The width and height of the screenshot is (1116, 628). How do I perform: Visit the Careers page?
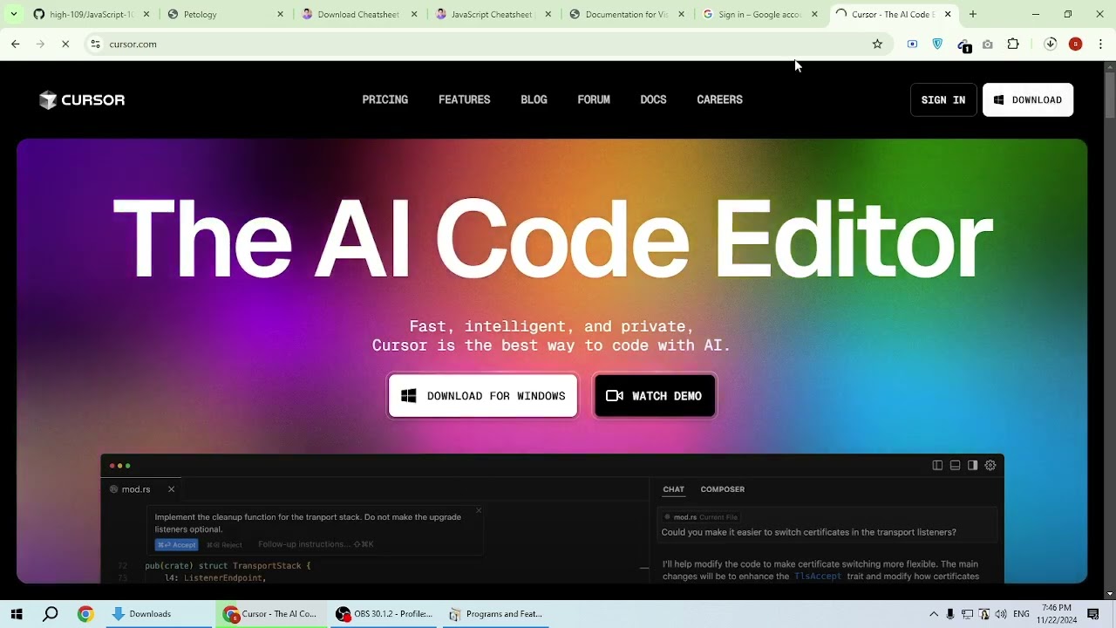point(720,99)
